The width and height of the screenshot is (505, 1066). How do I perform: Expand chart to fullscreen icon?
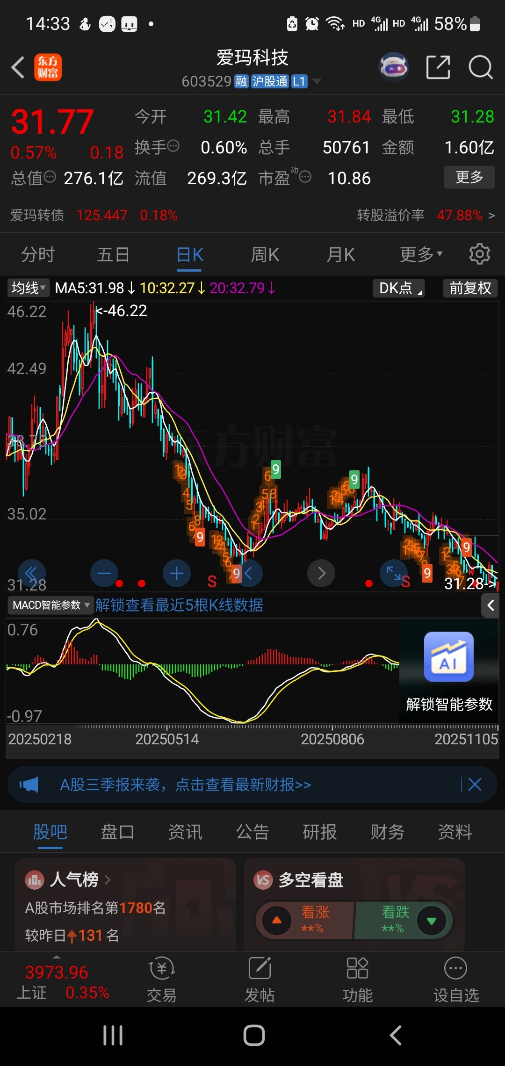[x=393, y=573]
